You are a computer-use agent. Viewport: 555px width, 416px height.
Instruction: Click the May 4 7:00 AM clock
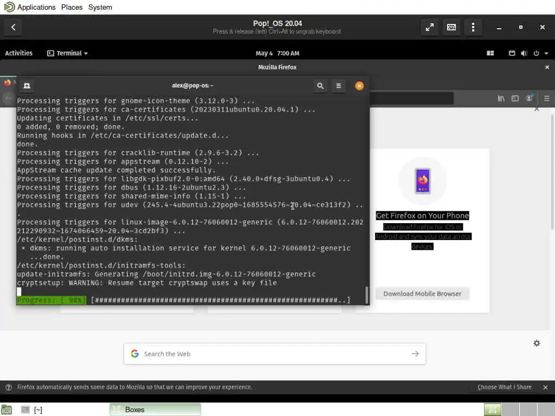[x=277, y=53]
